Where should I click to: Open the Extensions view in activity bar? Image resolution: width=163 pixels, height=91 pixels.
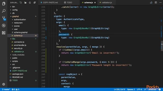tap(4, 33)
